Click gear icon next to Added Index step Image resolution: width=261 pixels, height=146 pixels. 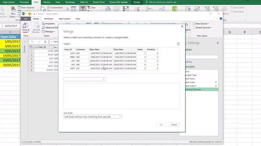pos(216,82)
